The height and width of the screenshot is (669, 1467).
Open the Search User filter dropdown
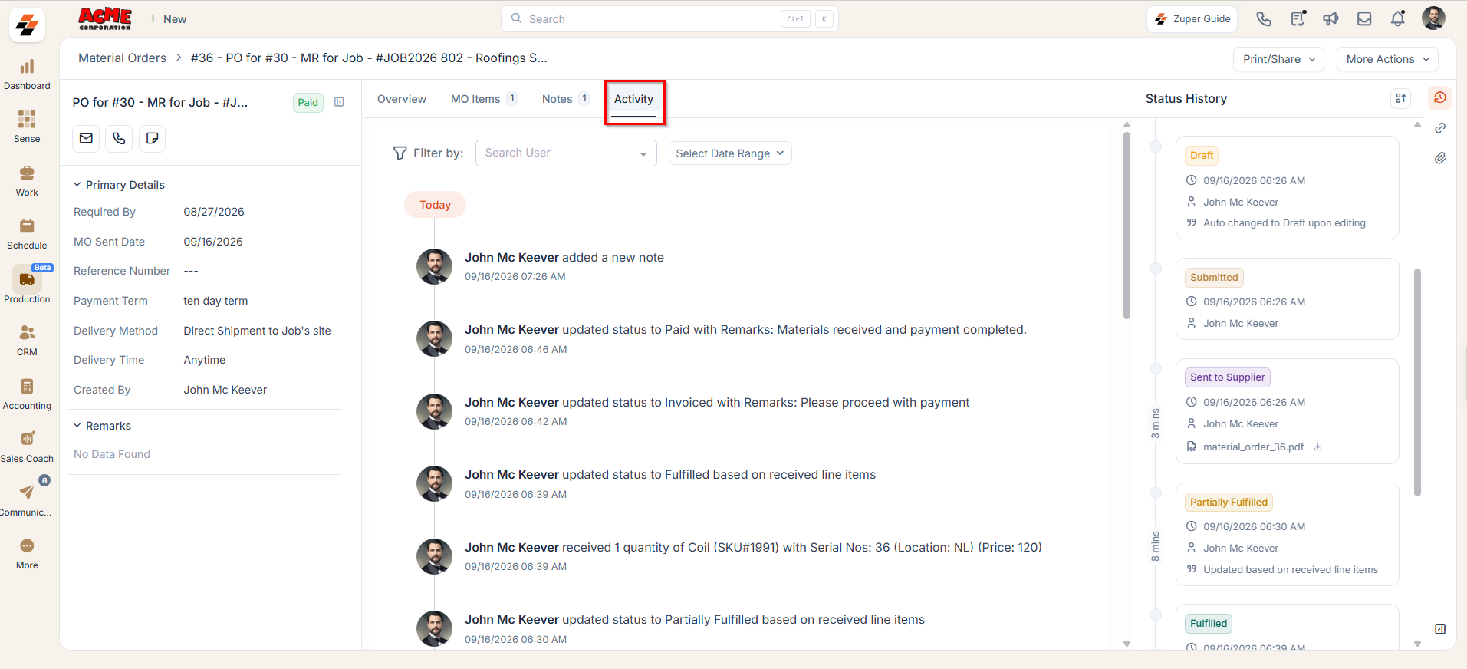[566, 153]
